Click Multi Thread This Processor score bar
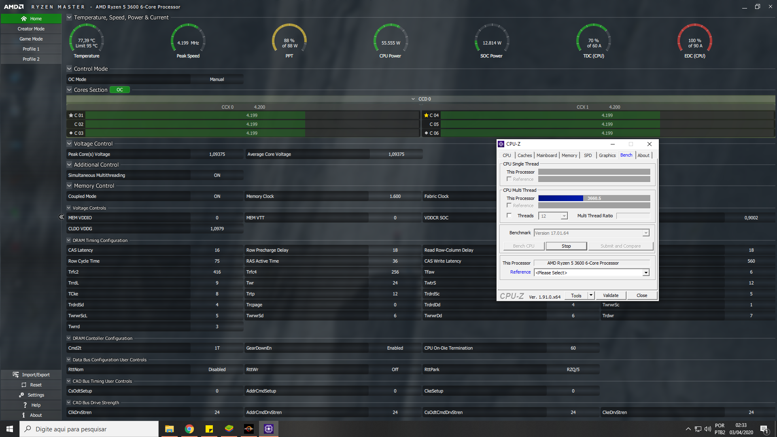This screenshot has width=777, height=437. 594,198
